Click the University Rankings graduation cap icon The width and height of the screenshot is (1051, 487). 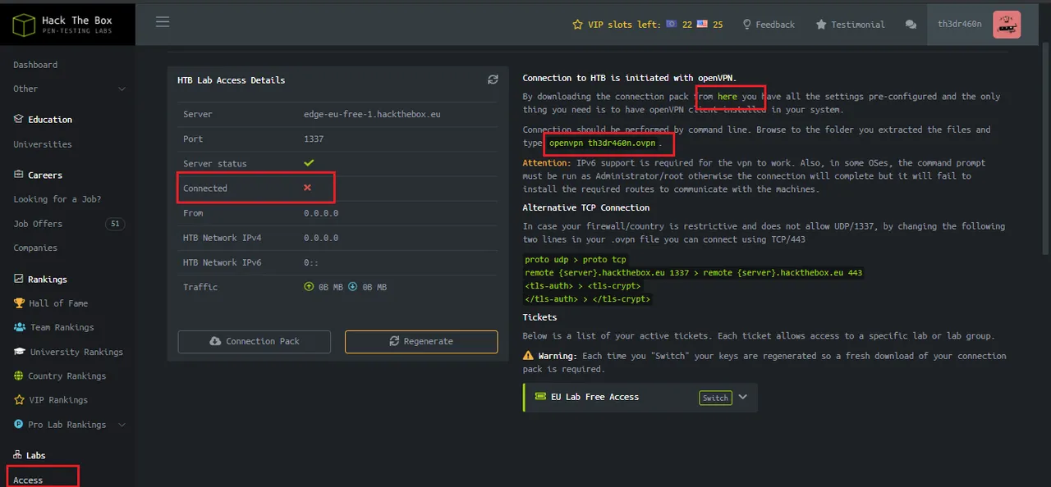pos(20,352)
